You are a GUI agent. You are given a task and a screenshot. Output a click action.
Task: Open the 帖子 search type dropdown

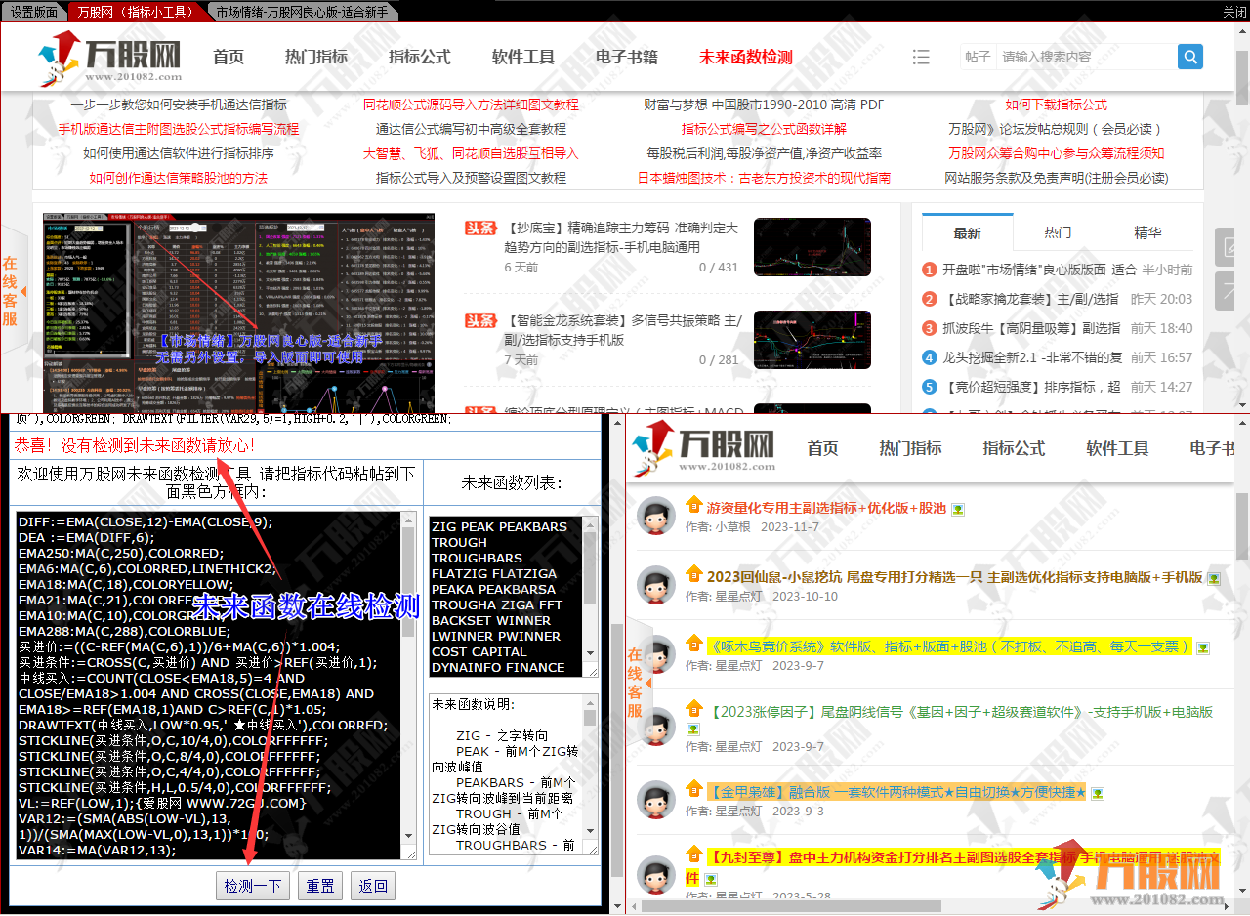coord(978,57)
